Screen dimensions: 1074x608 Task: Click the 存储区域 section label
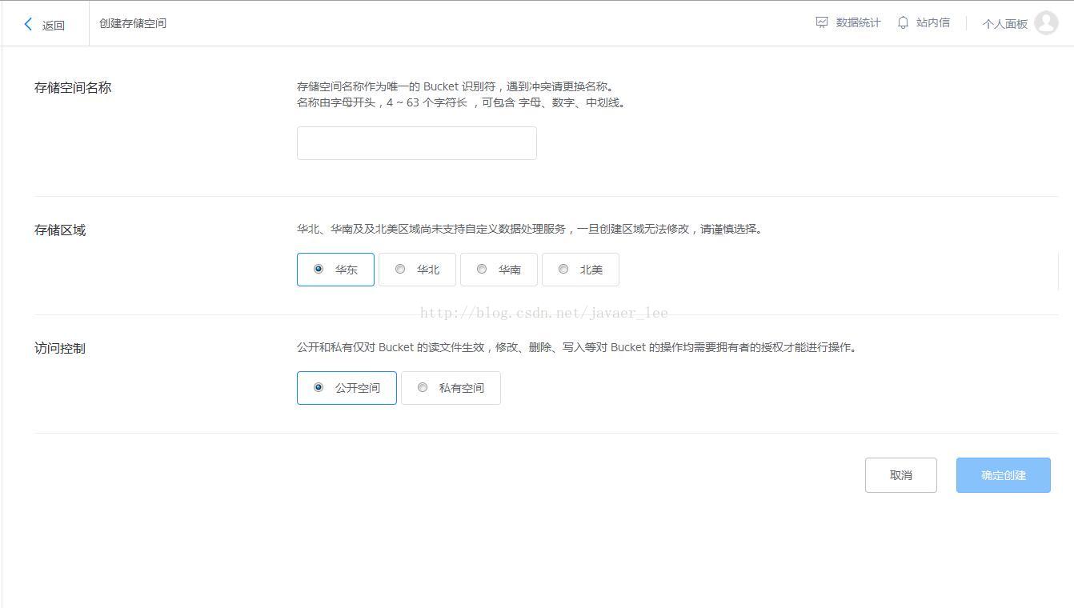[x=60, y=230]
